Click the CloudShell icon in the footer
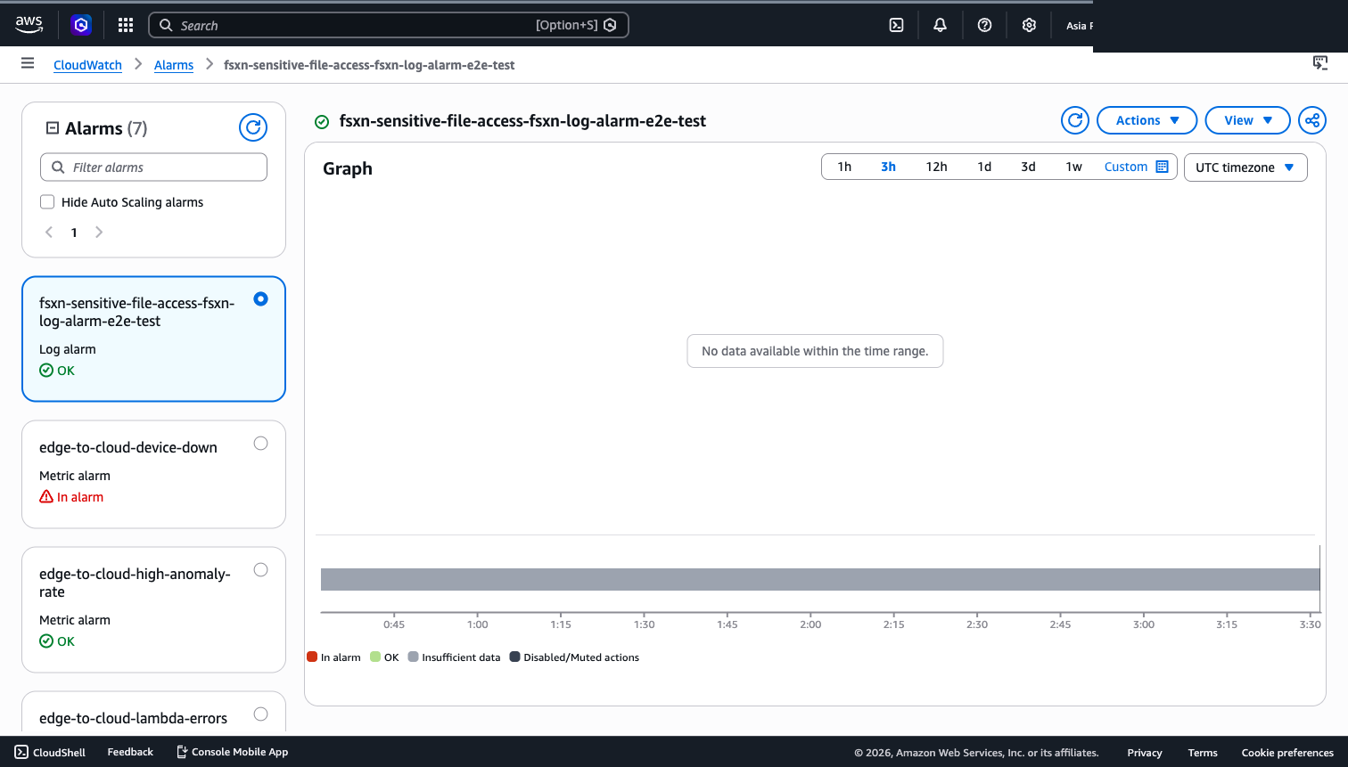The height and width of the screenshot is (767, 1348). click(x=21, y=752)
